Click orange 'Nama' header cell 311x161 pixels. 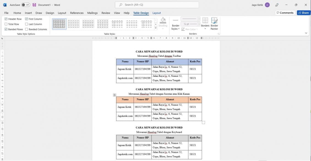(x=125, y=100)
